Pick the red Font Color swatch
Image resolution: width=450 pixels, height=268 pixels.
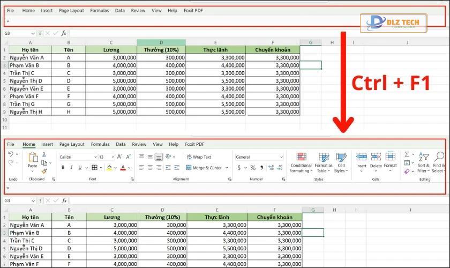point(123,167)
